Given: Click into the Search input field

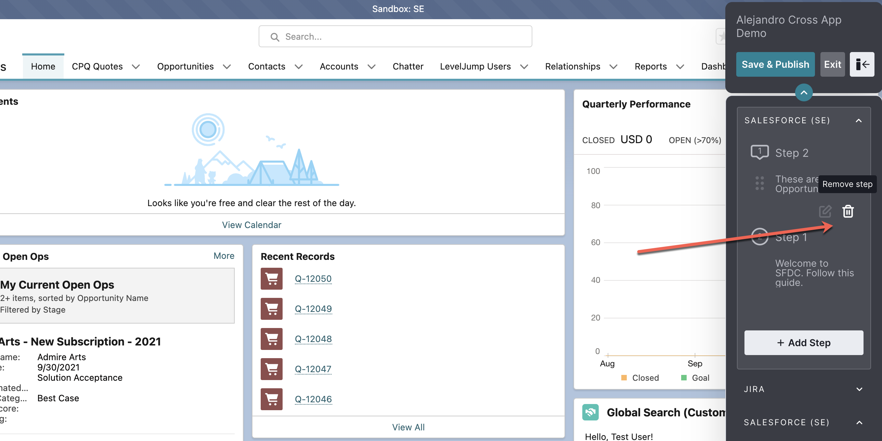Looking at the screenshot, I should (x=395, y=36).
